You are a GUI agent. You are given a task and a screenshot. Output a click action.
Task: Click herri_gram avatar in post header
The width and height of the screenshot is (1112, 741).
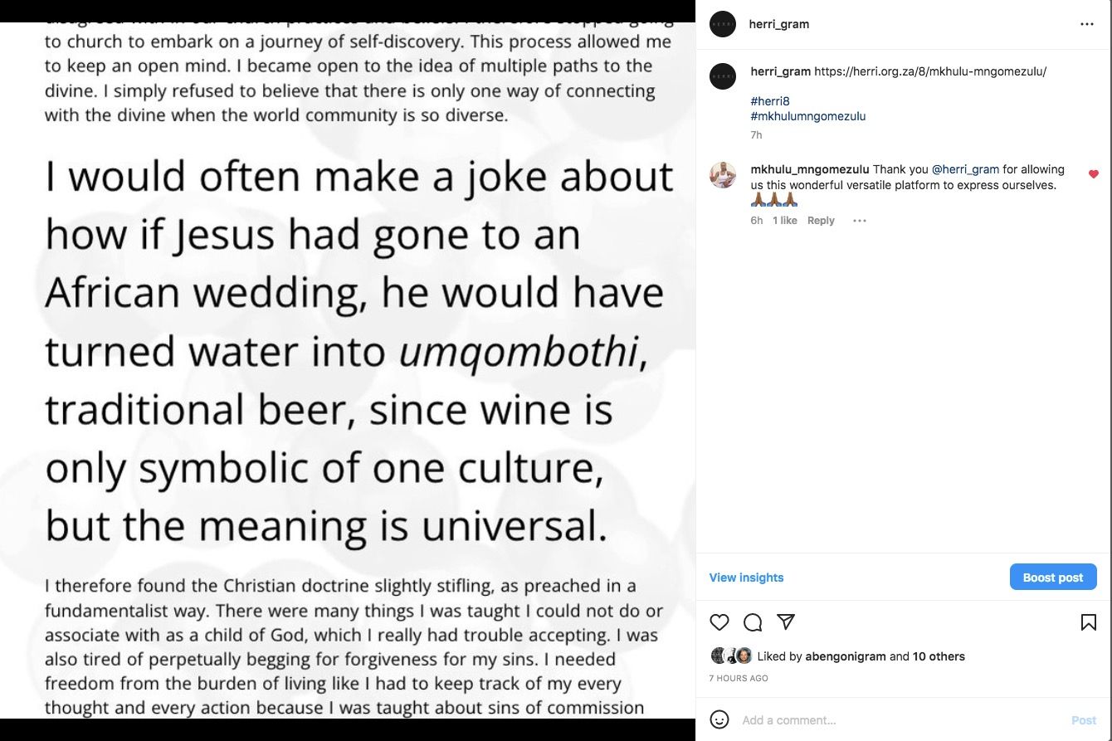723,25
